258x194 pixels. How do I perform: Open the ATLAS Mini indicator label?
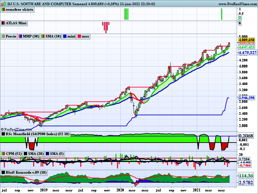[x=16, y=23]
